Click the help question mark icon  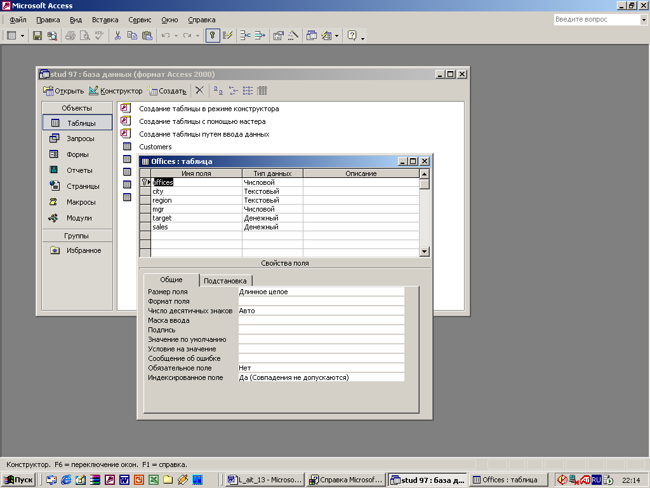[x=352, y=36]
